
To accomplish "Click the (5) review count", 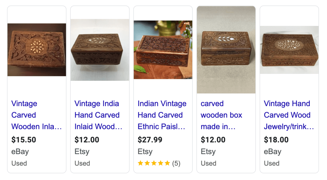I will point(176,163).
